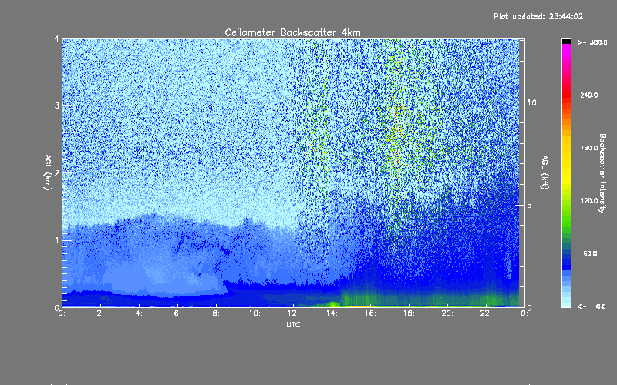Click the bright green surface blob near 14 UTC
The height and width of the screenshot is (385, 617).
(x=333, y=304)
